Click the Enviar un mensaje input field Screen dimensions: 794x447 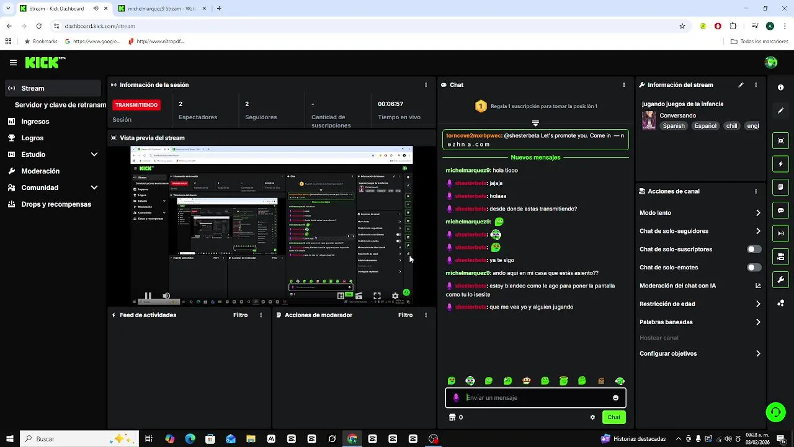pyautogui.click(x=535, y=398)
